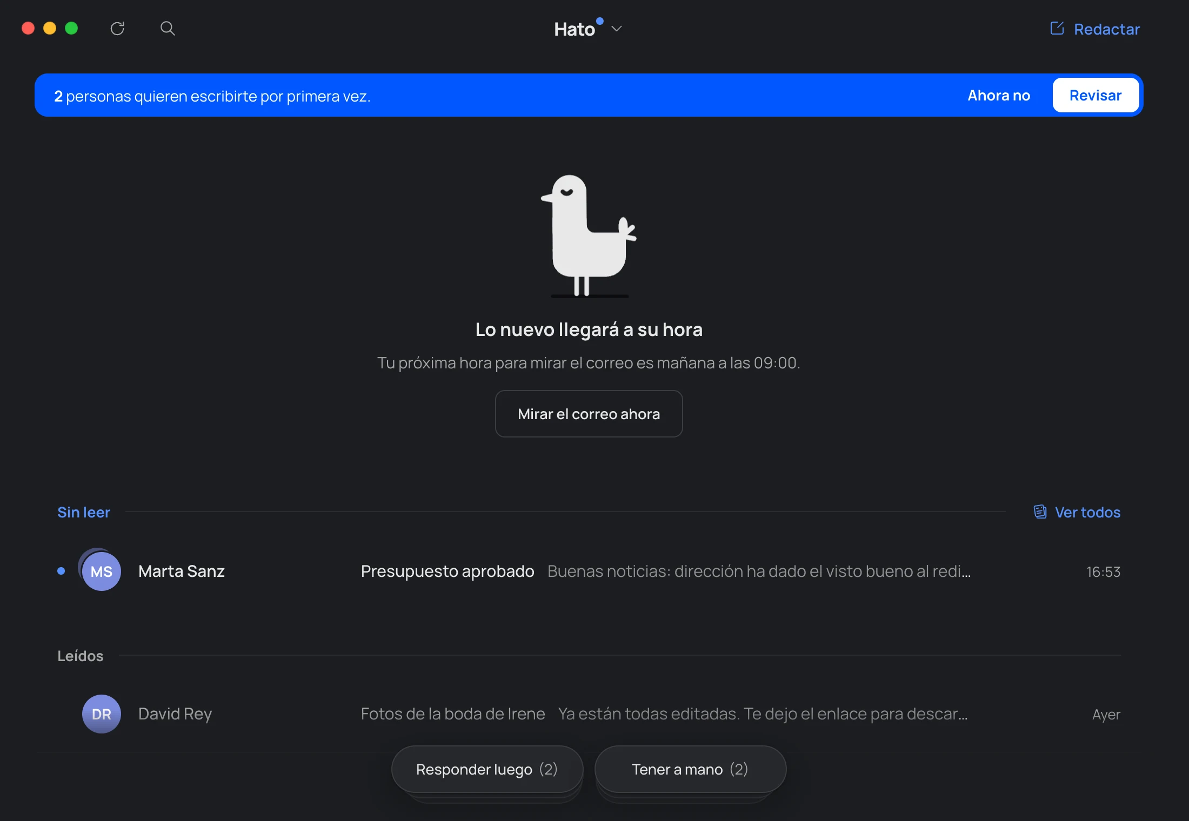Screen dimensions: 1189x821
Task: Click Mirar el correo ahora
Action: tap(589, 414)
